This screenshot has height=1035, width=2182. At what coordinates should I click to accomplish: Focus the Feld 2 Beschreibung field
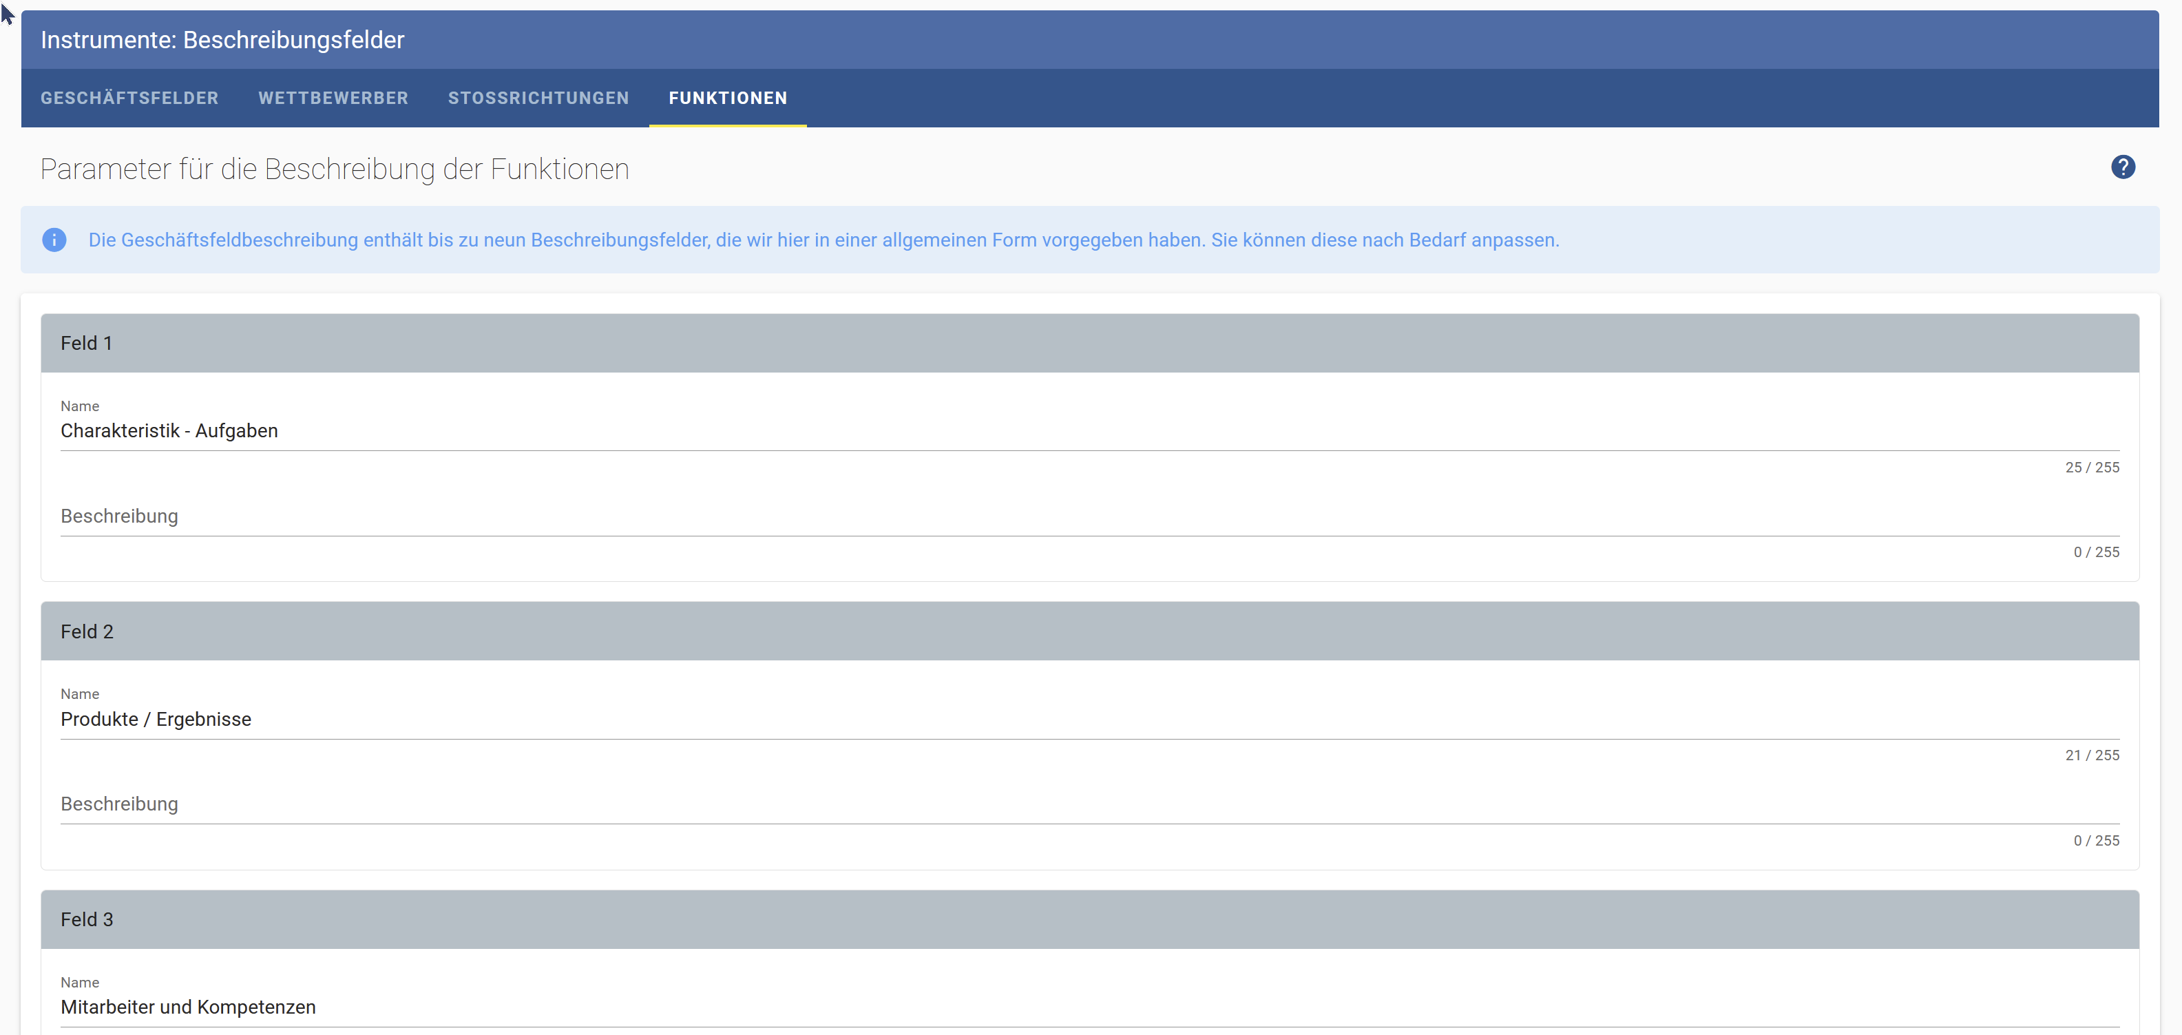[1090, 804]
